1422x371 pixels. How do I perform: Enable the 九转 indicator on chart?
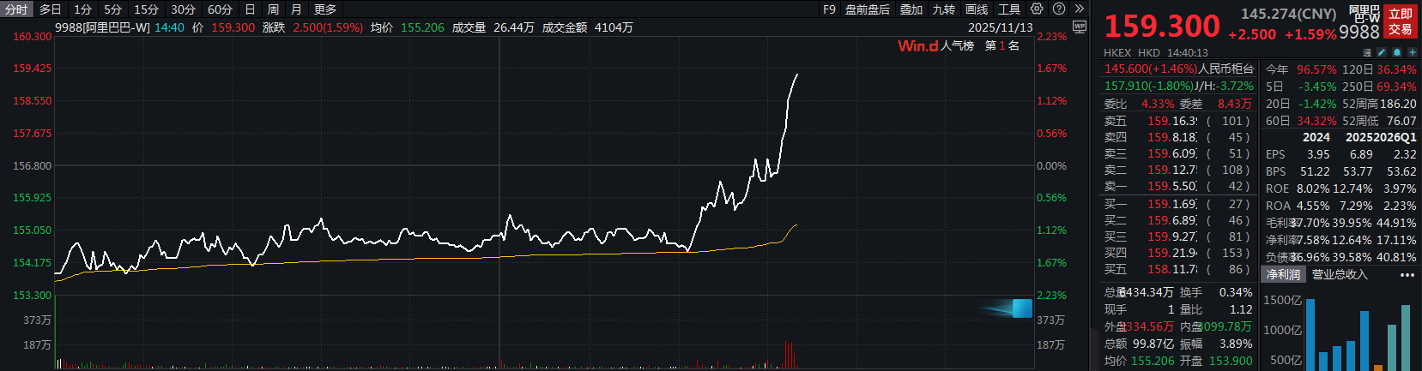tap(944, 9)
